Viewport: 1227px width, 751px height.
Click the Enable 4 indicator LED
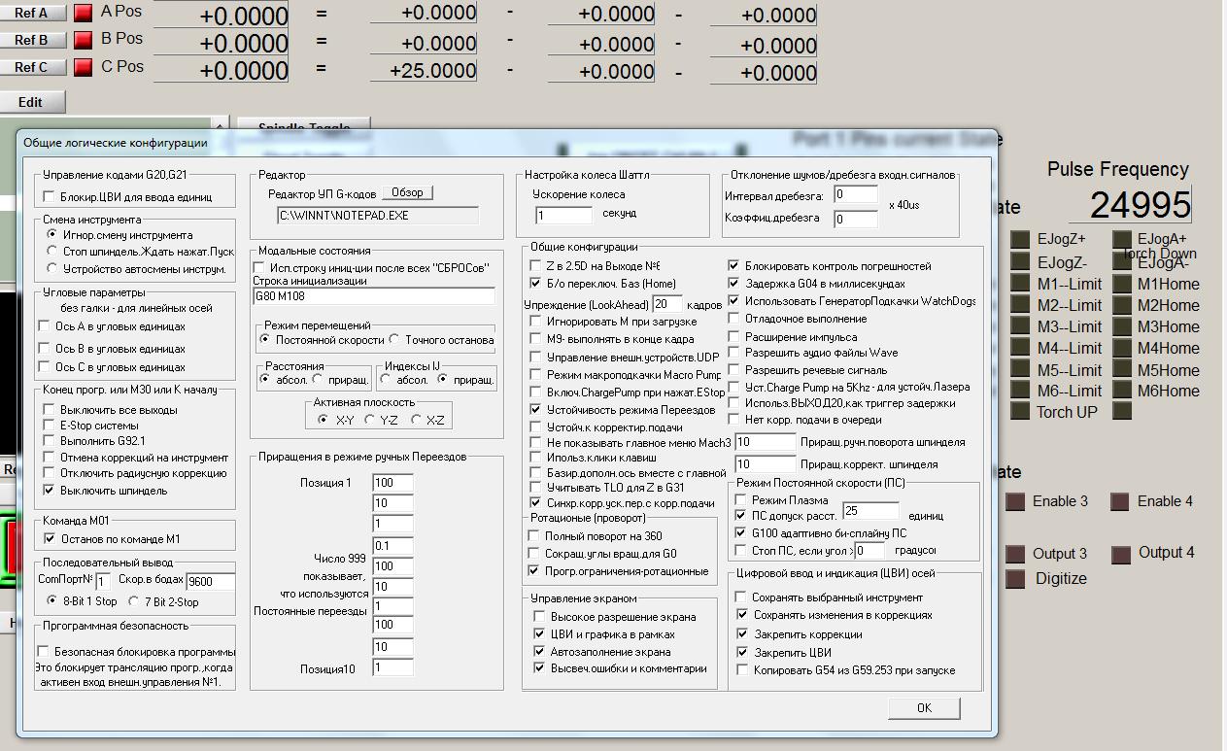(1120, 501)
